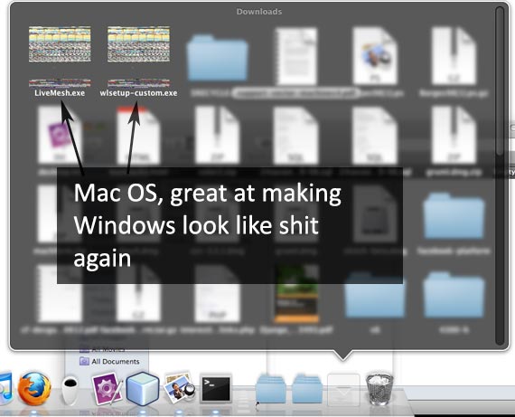Viewport: 515px width, 417px height.
Task: Open the Trash in the Dock
Action: [379, 388]
